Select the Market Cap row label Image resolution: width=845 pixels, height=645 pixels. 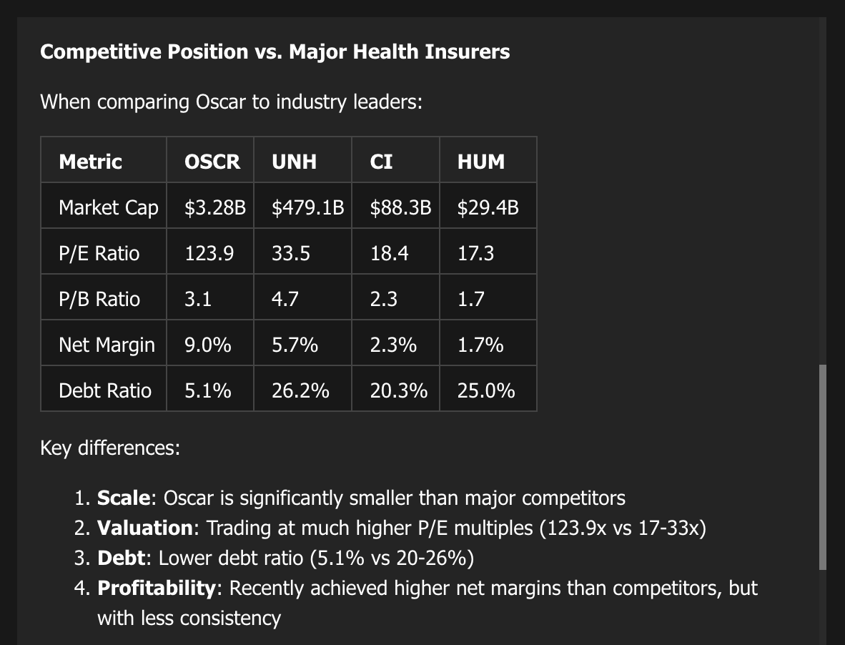coord(108,207)
